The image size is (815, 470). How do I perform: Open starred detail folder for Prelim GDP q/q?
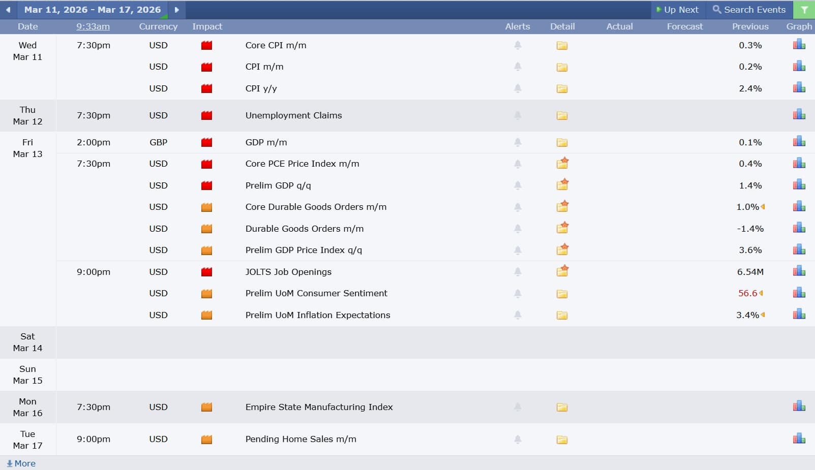[x=562, y=185]
